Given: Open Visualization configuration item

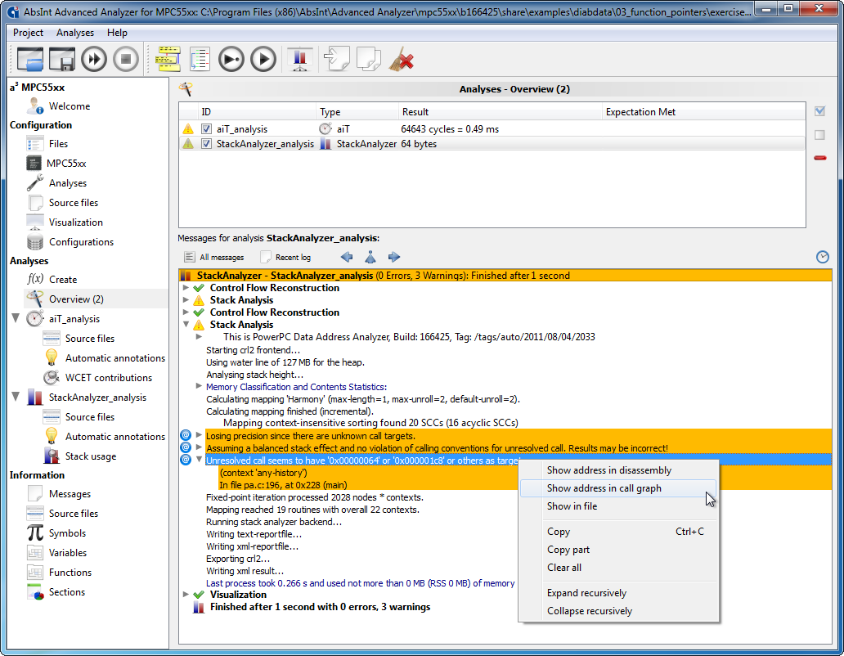Looking at the screenshot, I should (75, 222).
